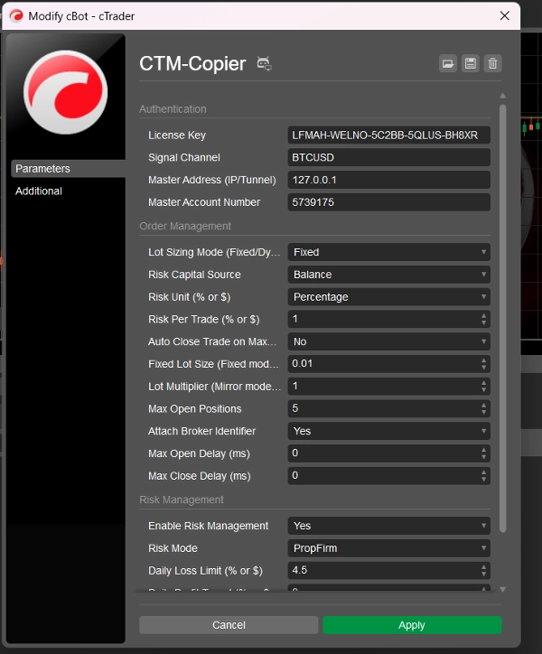This screenshot has height=654, width=542.
Task: Decrease Max Open Positions with down arrow
Action: pyautogui.click(x=483, y=412)
